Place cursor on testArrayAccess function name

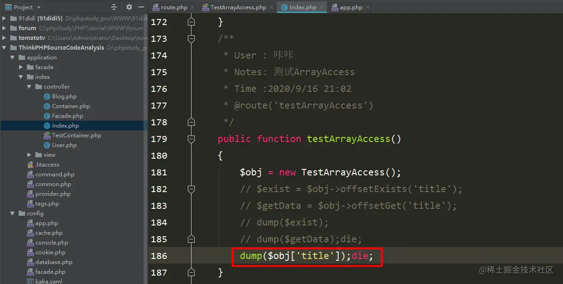coord(348,139)
